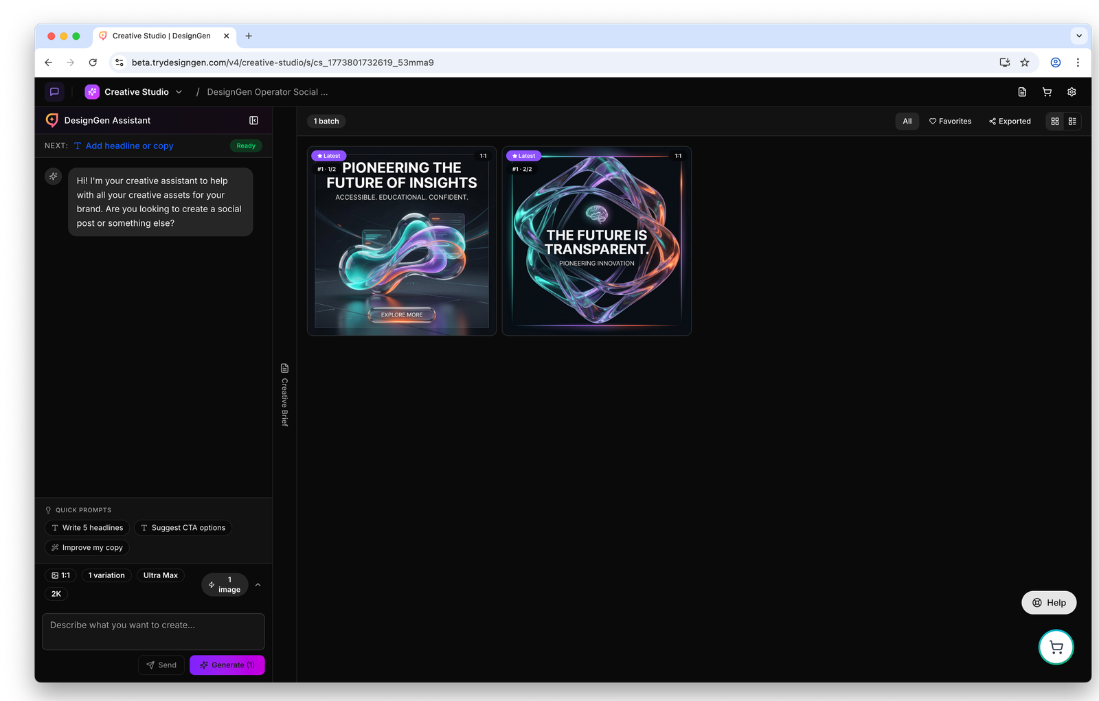Image resolution: width=1099 pixels, height=701 pixels.
Task: Click the Creative Studio sparkle logo icon
Action: [x=92, y=92]
